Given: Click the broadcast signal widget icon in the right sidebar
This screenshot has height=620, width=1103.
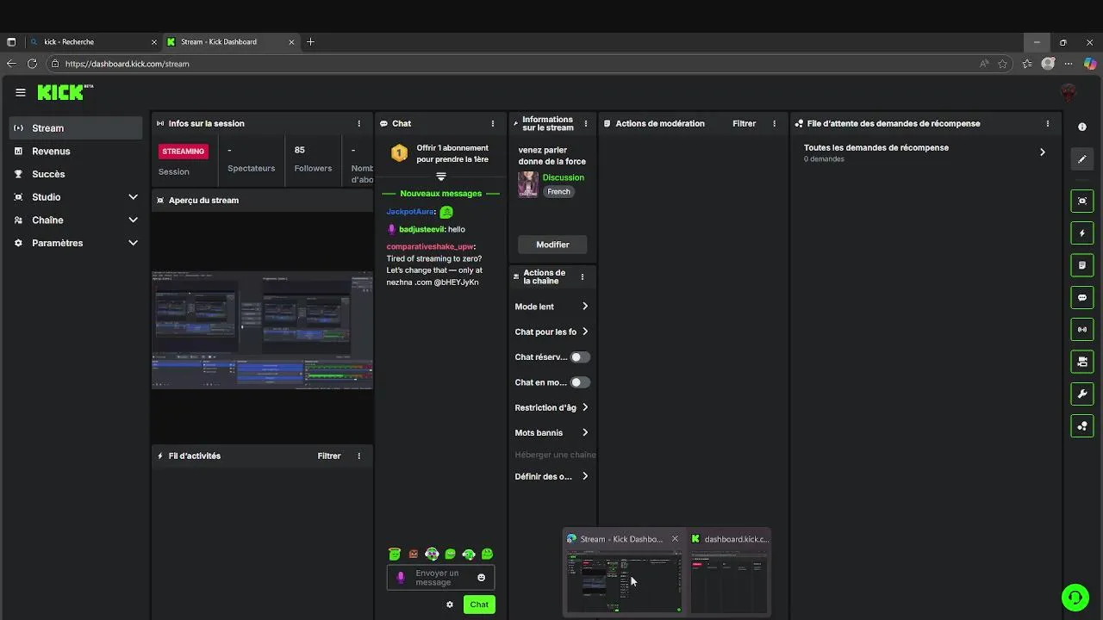Looking at the screenshot, I should [1082, 330].
